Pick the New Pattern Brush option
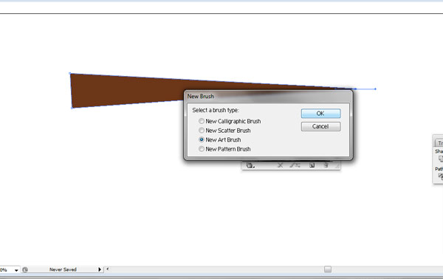This screenshot has width=443, height=279. coord(201,149)
